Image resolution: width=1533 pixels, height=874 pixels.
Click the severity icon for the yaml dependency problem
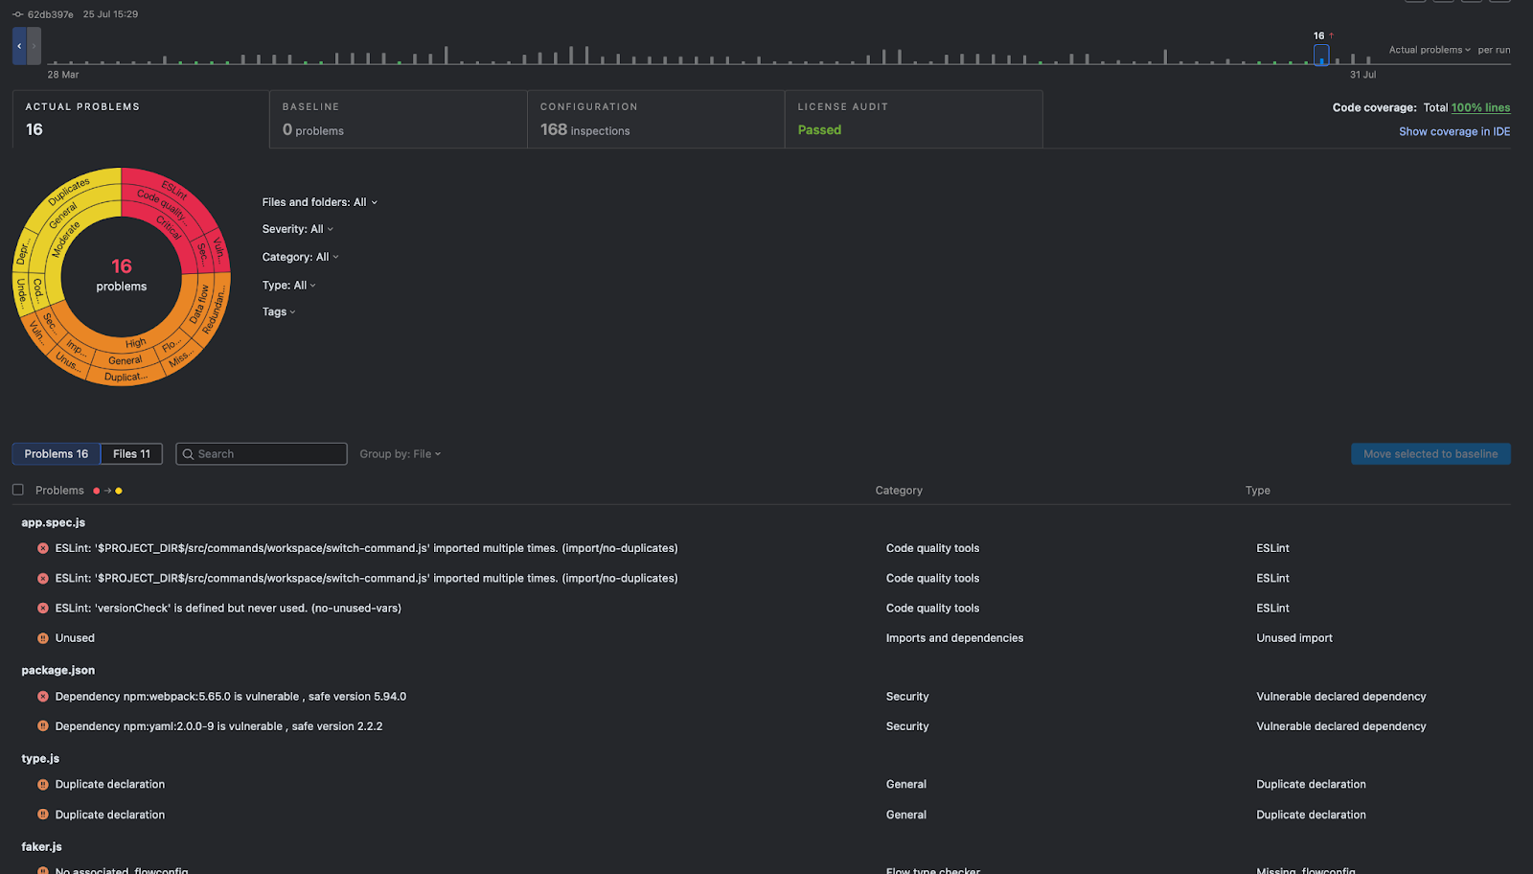pos(43,726)
